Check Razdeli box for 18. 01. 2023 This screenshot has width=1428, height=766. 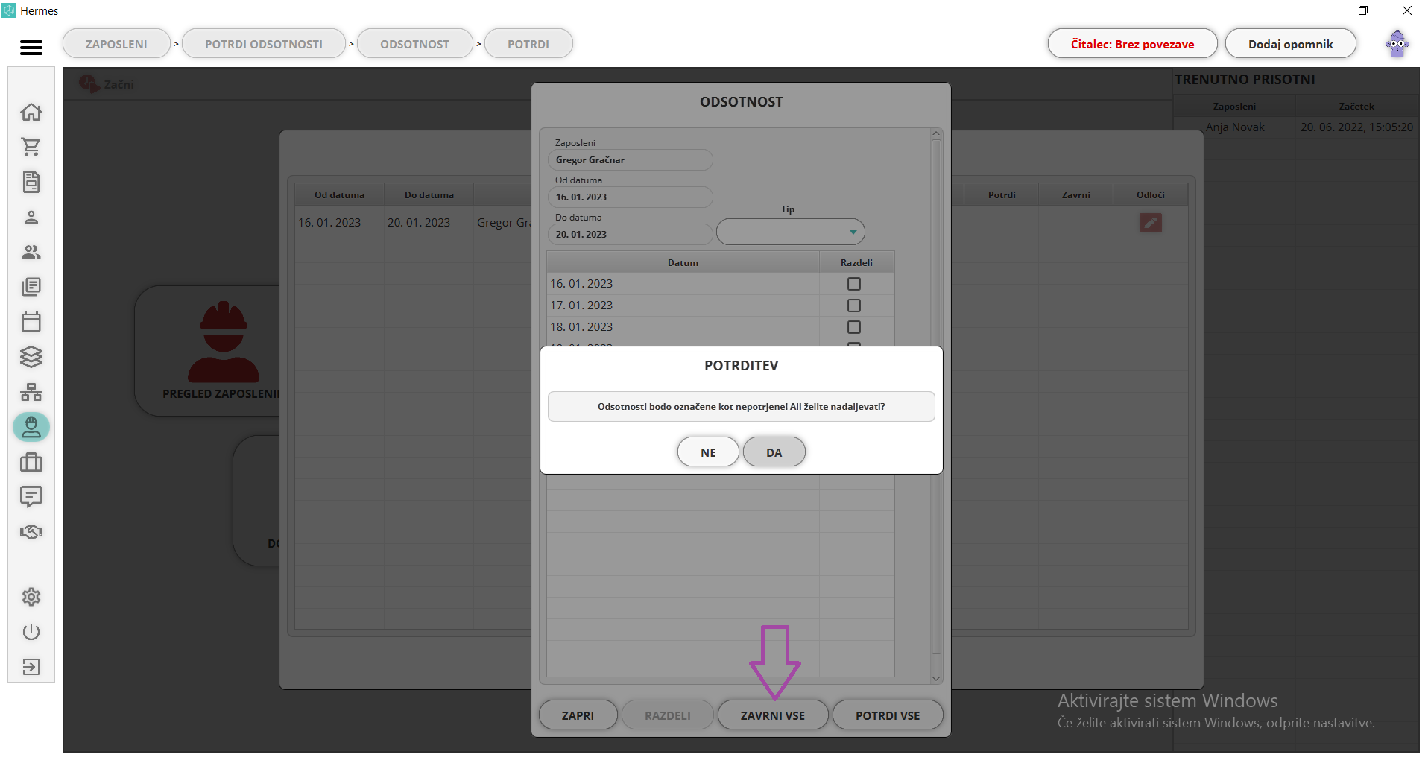click(854, 327)
